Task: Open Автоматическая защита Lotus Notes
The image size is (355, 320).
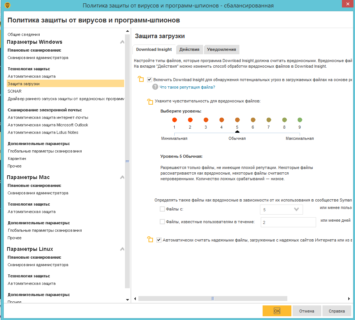Action: (43, 132)
